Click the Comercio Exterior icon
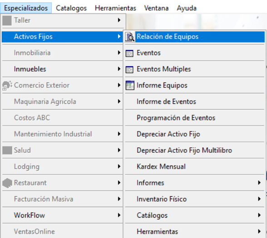The width and height of the screenshot is (267, 238). point(7,85)
